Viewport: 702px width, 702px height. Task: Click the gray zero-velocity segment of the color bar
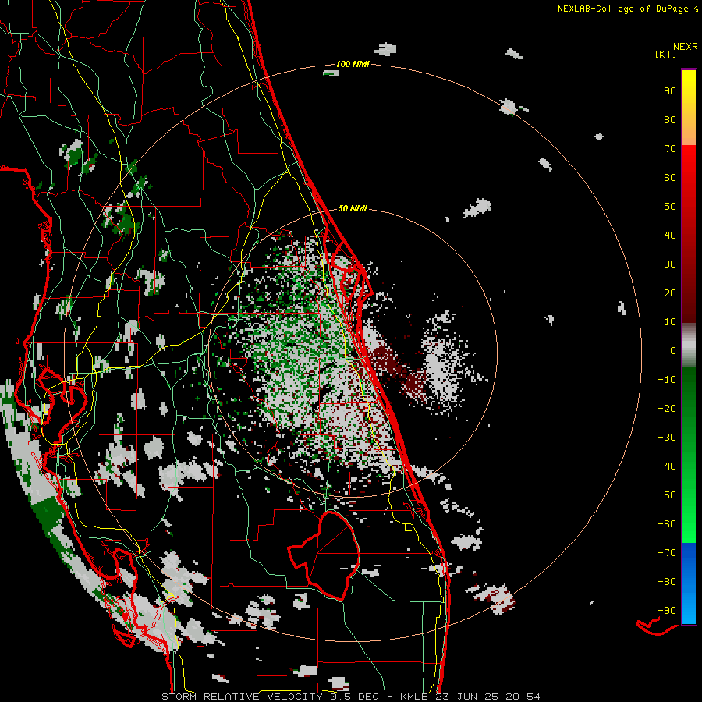click(x=689, y=346)
